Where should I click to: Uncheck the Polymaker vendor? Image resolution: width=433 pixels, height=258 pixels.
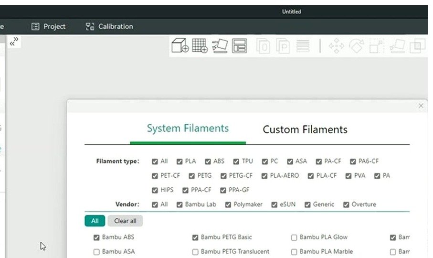click(x=228, y=204)
